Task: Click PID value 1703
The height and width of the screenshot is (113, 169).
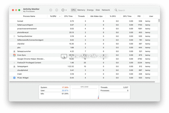Action: [140, 25]
